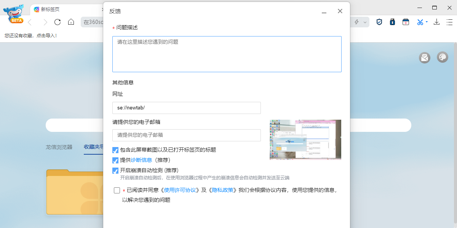
Task: Open the browser's security shield check
Action: (x=379, y=22)
